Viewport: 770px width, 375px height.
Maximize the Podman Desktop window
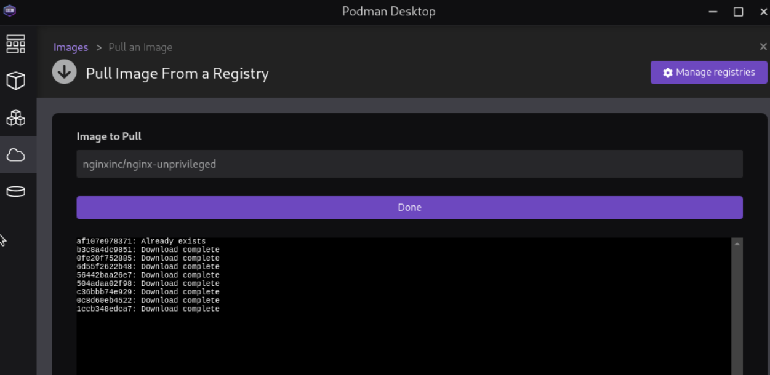pos(738,12)
